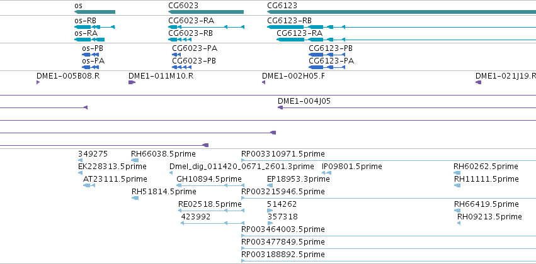Select the RP003477849.5prime feature line
Screen dimensions: 536x264
click(x=389, y=248)
